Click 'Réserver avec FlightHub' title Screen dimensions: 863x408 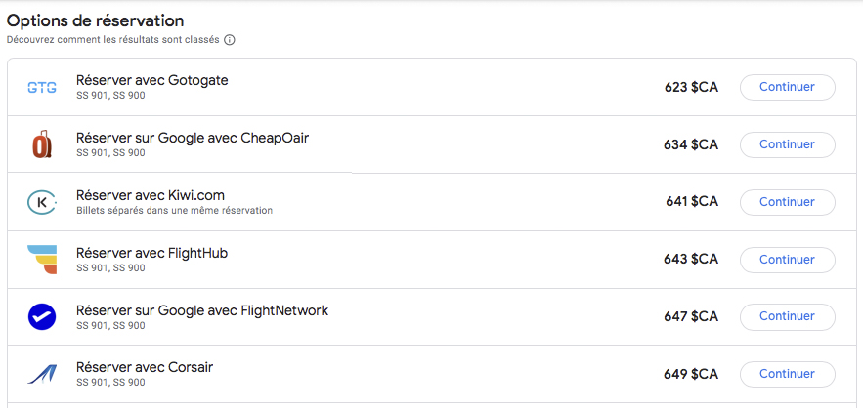coord(151,253)
